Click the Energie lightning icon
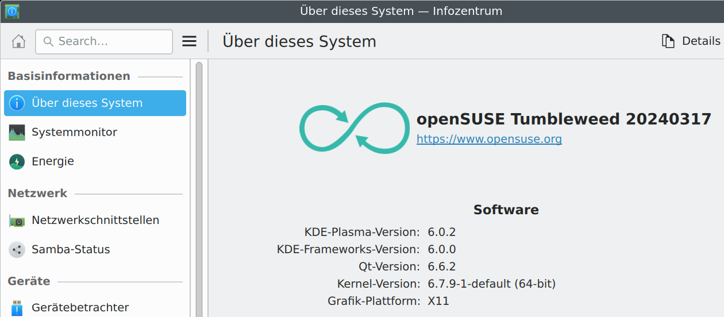The height and width of the screenshot is (317, 724). [x=17, y=162]
